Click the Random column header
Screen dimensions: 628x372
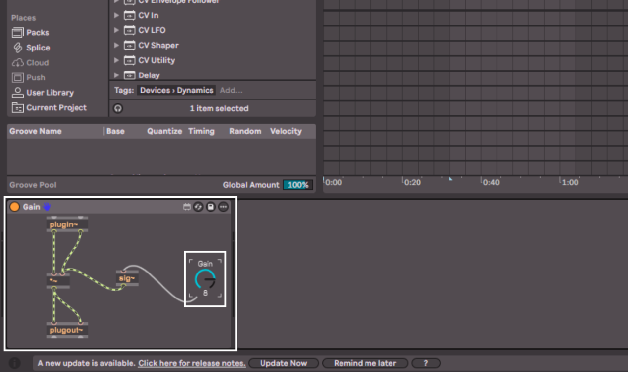[x=245, y=131]
